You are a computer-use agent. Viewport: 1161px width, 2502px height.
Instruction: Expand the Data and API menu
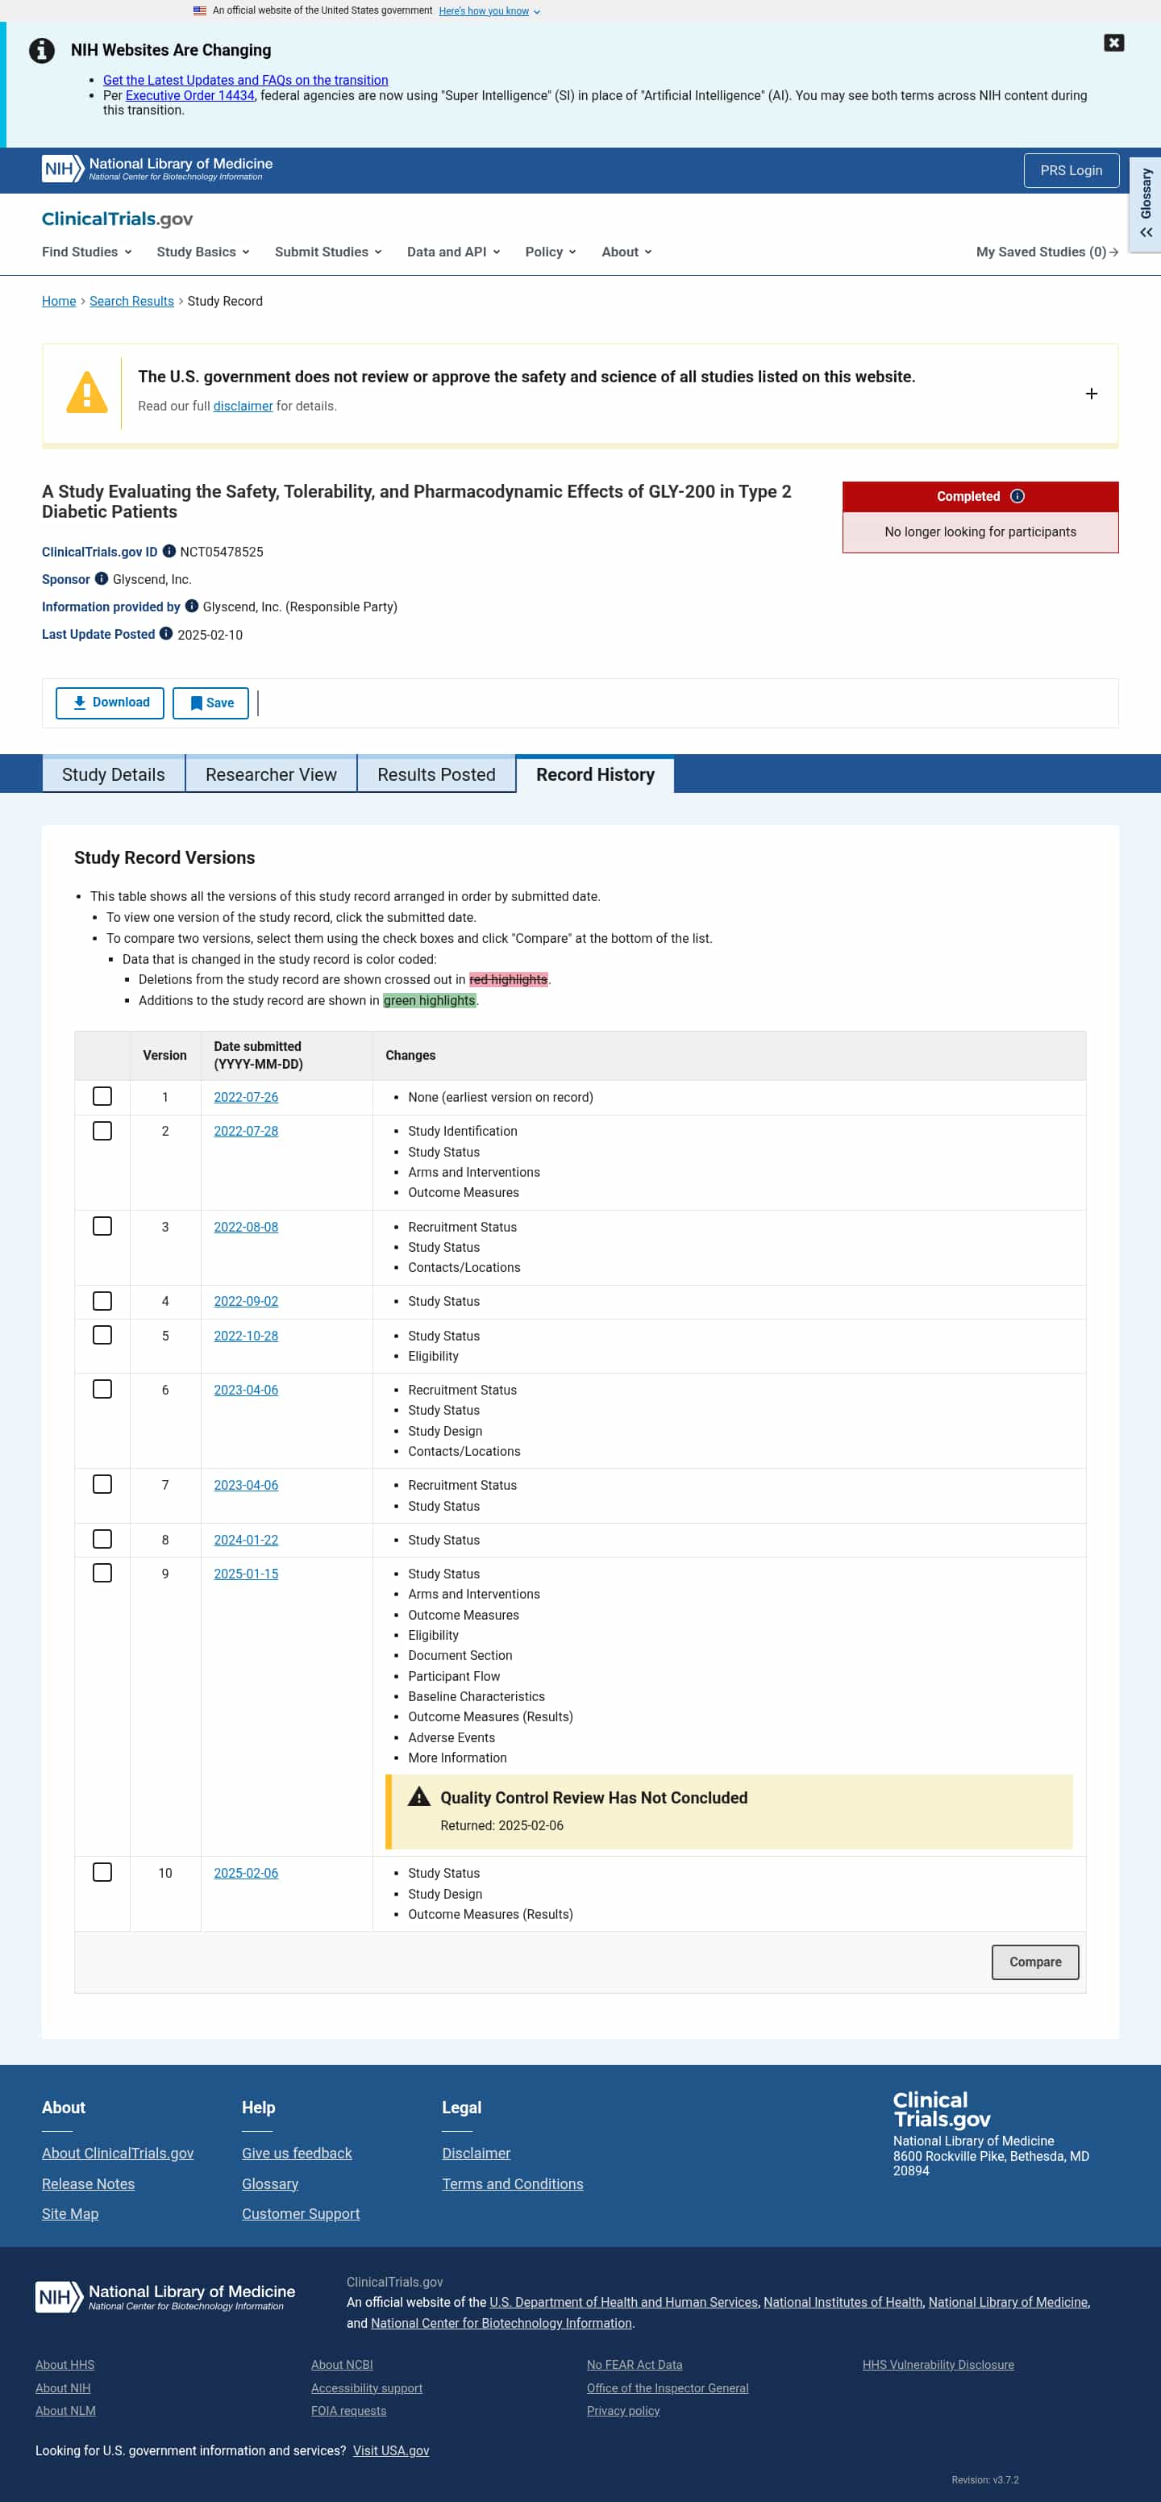coord(453,252)
